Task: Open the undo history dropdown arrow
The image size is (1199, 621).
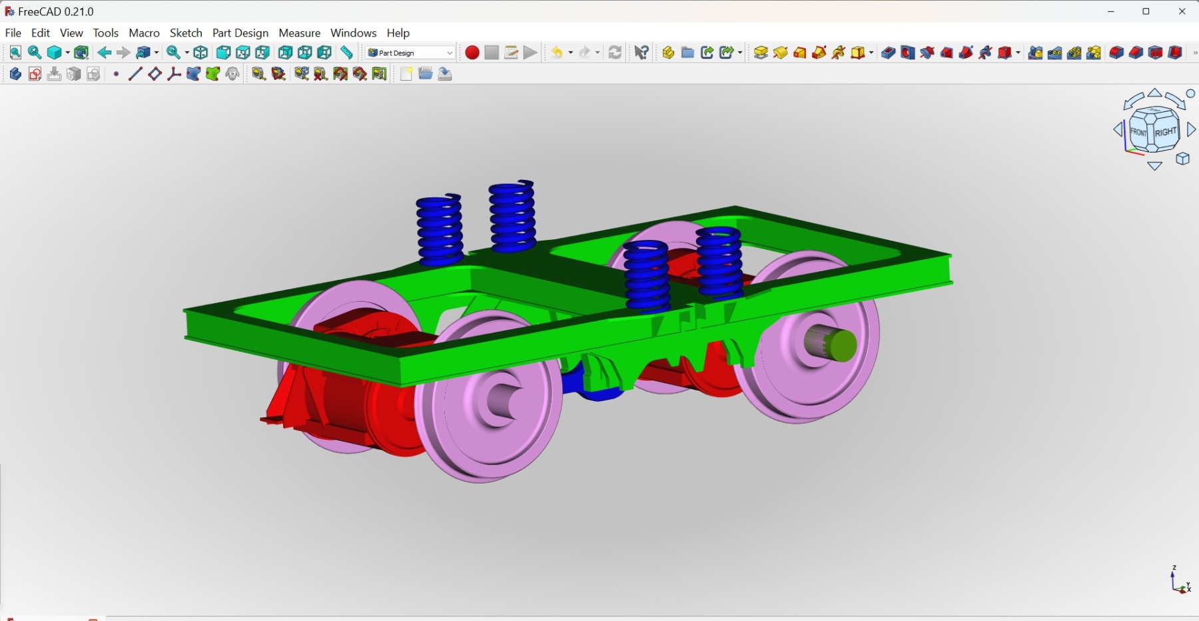Action: click(571, 53)
